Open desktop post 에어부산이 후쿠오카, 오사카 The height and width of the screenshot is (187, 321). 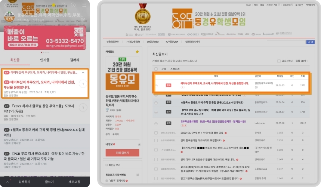pyautogui.click(x=214, y=83)
